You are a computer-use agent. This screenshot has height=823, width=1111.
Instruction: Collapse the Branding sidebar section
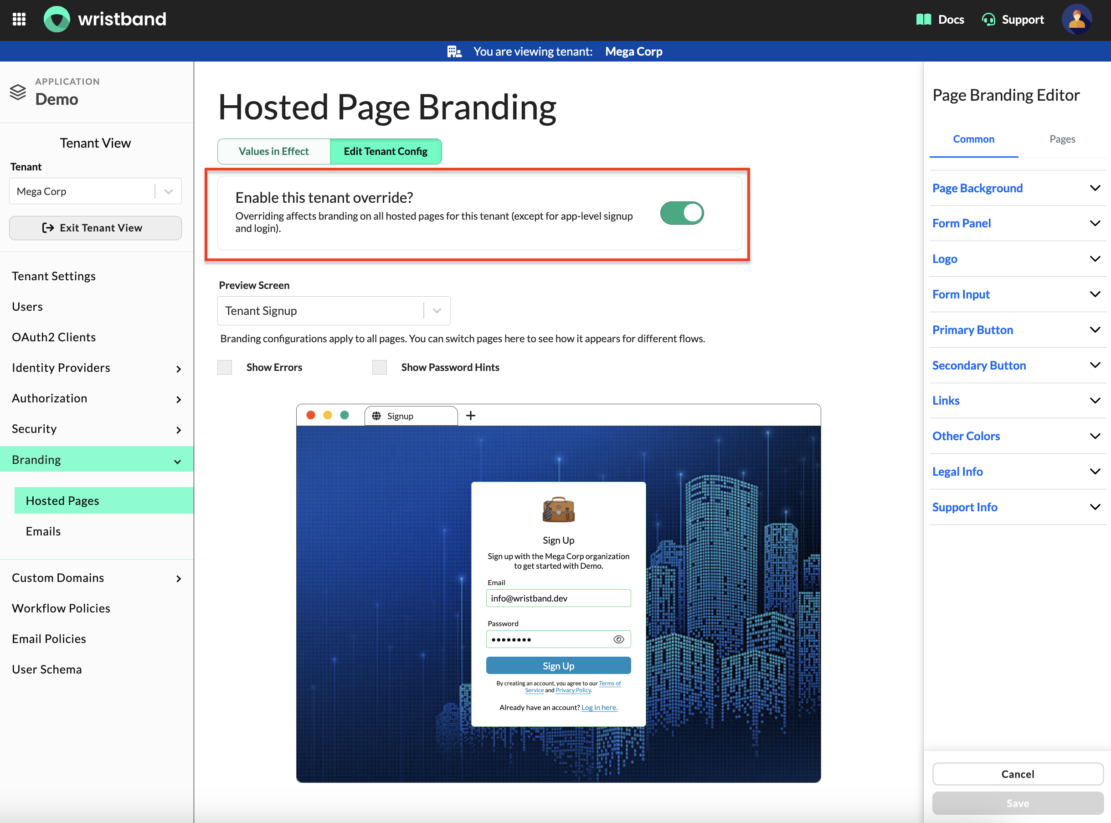click(97, 459)
